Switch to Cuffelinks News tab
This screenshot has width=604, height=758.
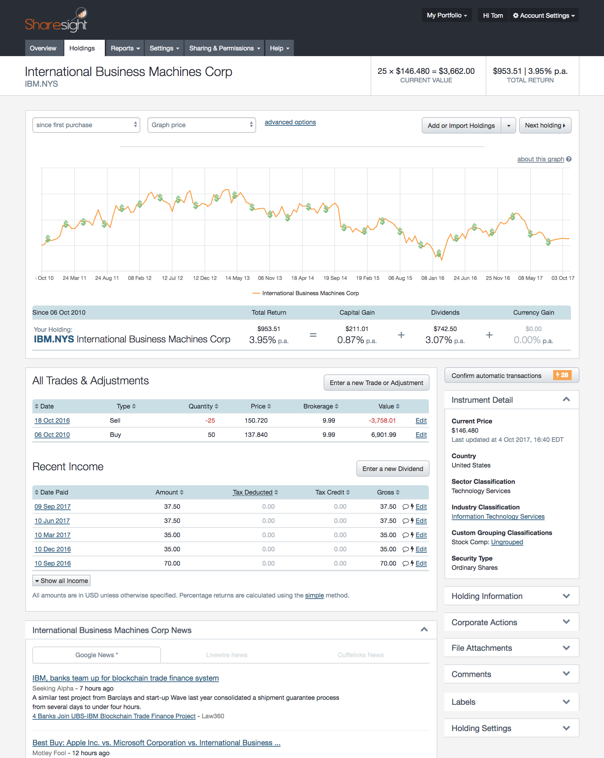pyautogui.click(x=361, y=655)
